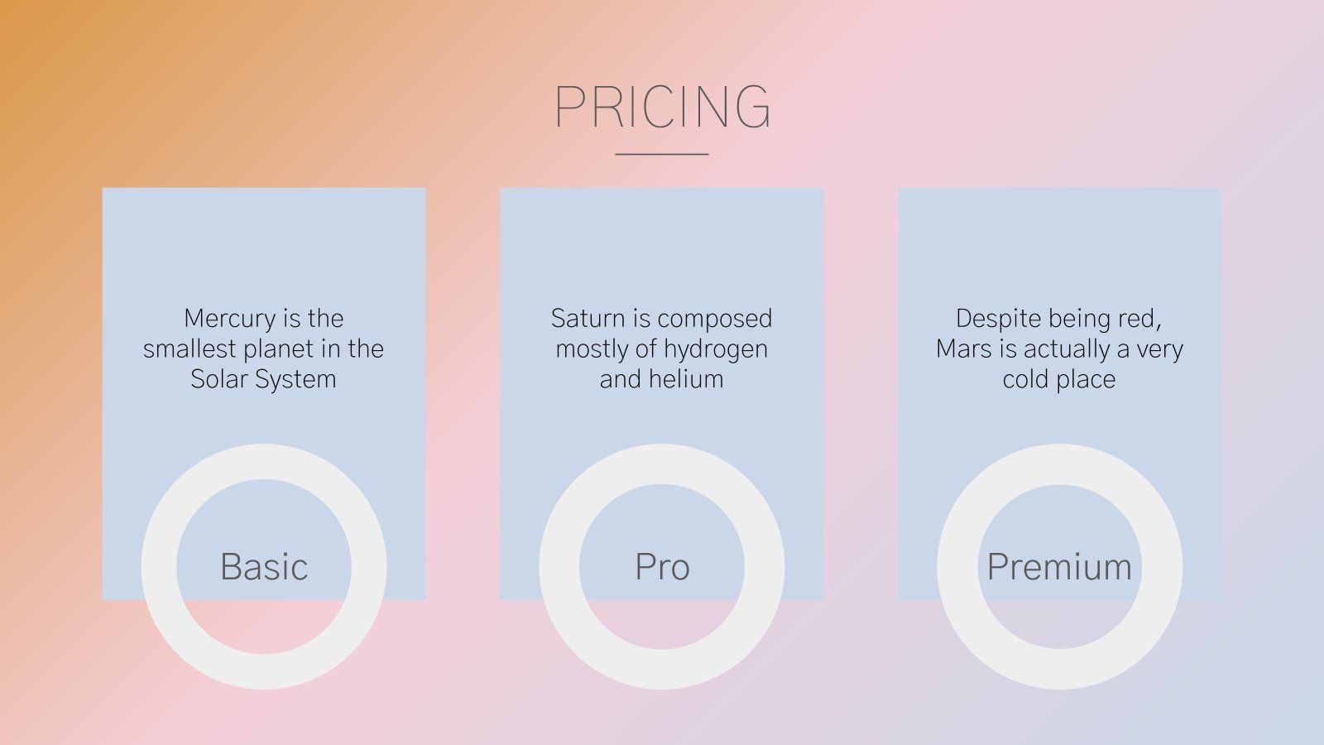
Task: Select the Mars description text block
Action: (x=1059, y=348)
